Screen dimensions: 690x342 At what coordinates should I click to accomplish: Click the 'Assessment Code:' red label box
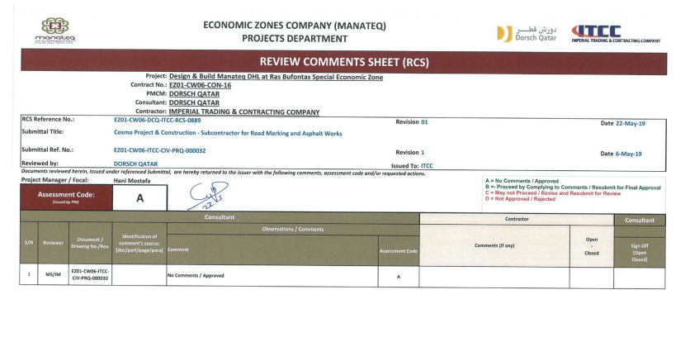click(66, 197)
